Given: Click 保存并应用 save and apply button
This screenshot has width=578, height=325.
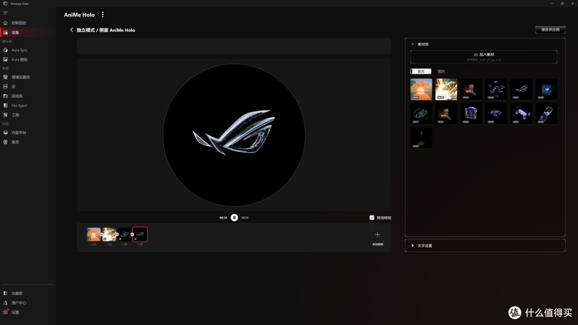Looking at the screenshot, I should click(x=550, y=30).
